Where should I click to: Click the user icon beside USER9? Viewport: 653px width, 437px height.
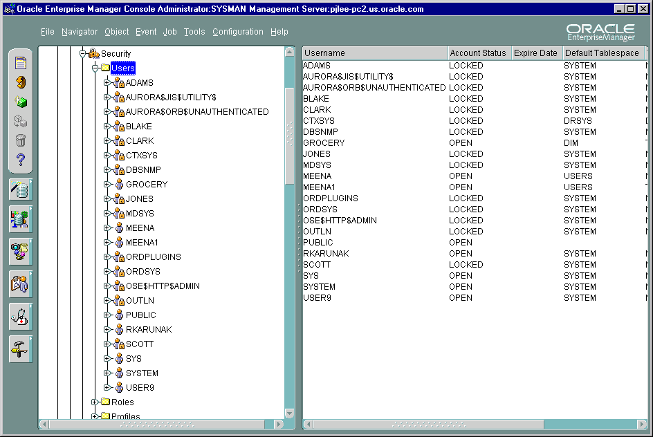click(119, 387)
